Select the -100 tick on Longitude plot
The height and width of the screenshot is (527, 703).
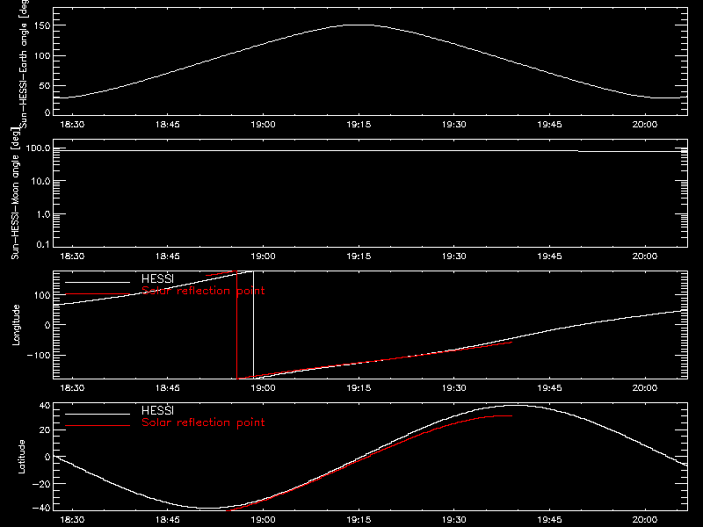coord(39,355)
